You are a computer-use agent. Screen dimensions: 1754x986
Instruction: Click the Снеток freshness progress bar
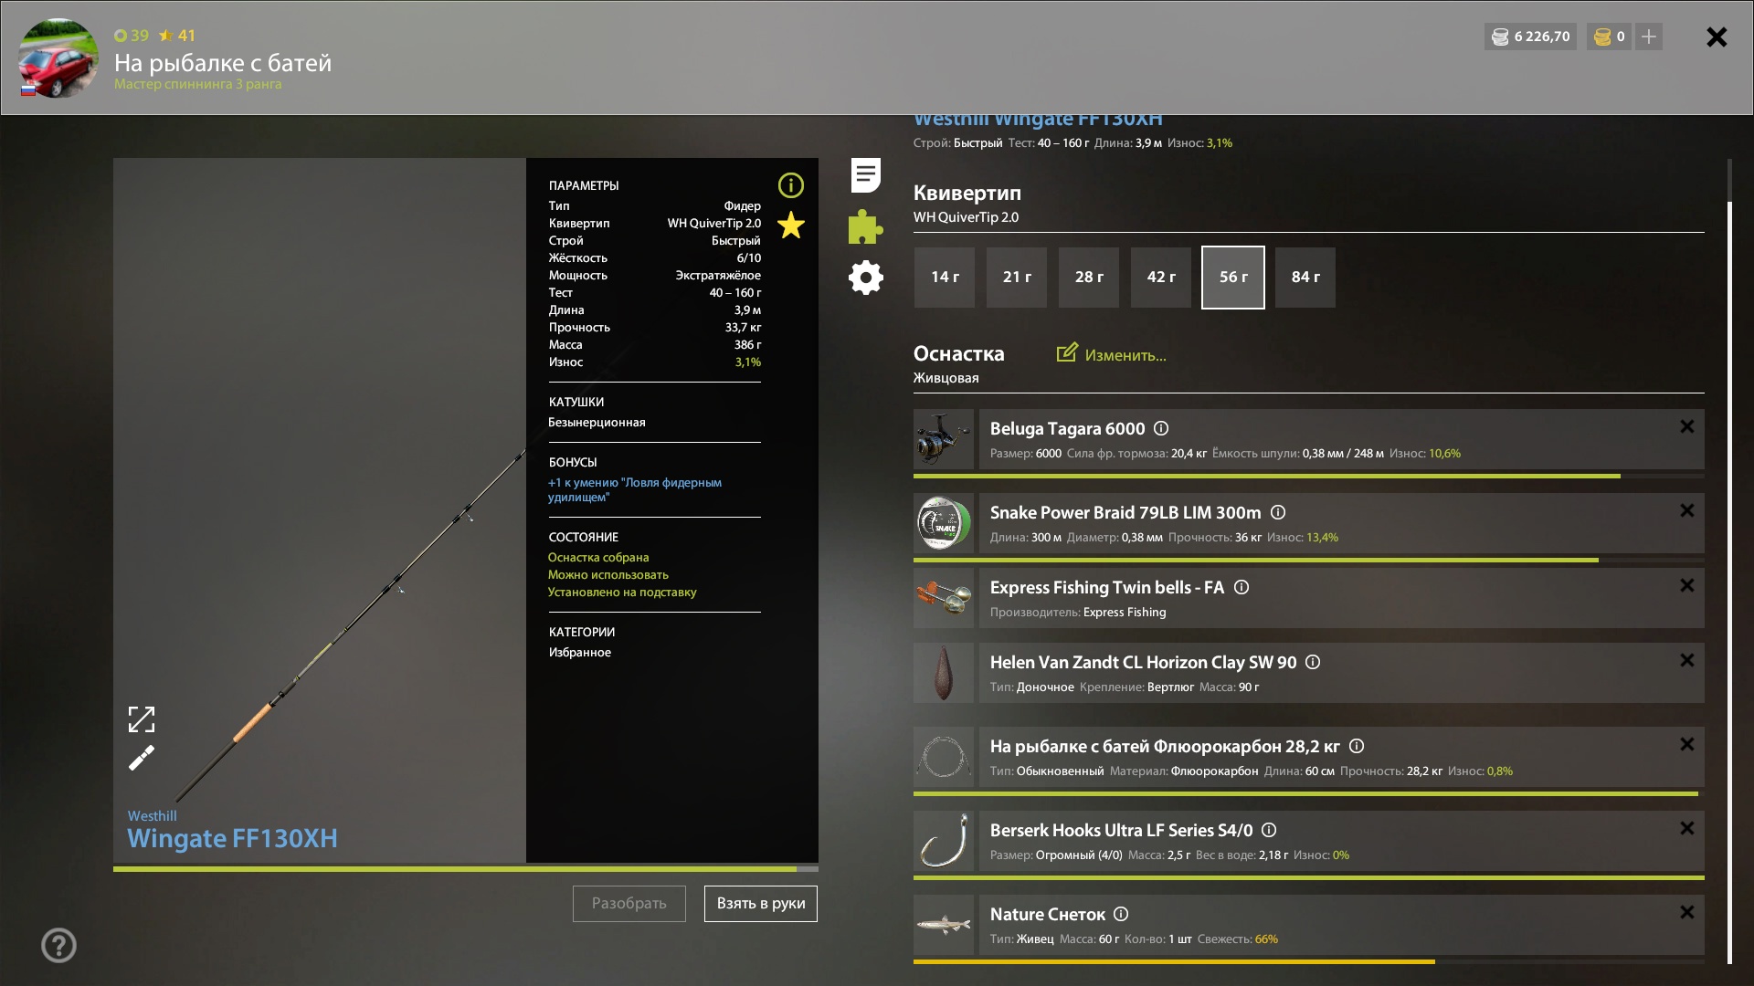pyautogui.click(x=1309, y=962)
